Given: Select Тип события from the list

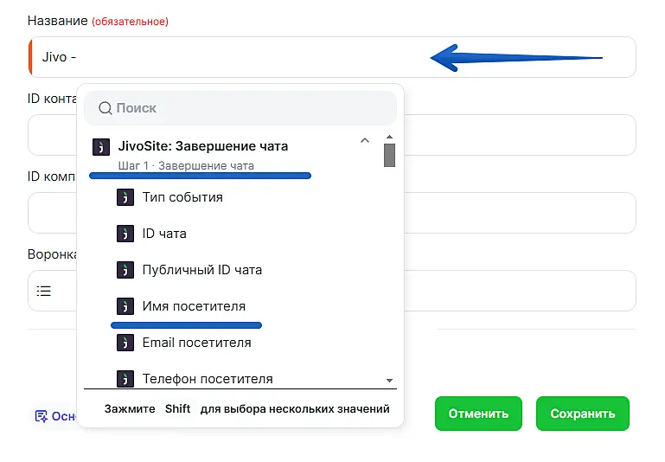Looking at the screenshot, I should (x=182, y=197).
